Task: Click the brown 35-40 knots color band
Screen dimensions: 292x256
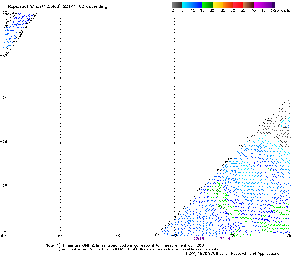Action: click(249, 5)
